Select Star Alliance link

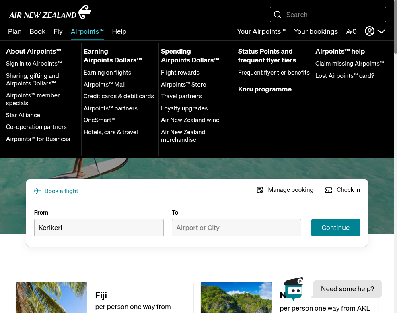(x=23, y=115)
